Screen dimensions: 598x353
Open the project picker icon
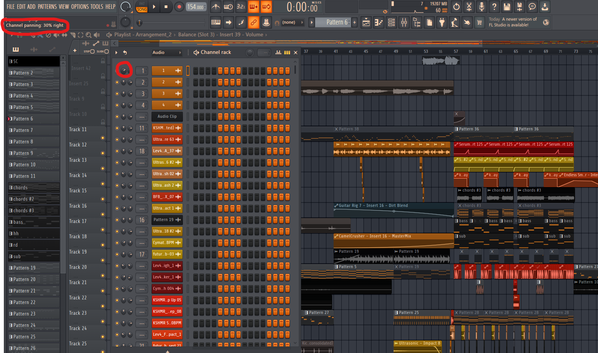[x=429, y=23]
